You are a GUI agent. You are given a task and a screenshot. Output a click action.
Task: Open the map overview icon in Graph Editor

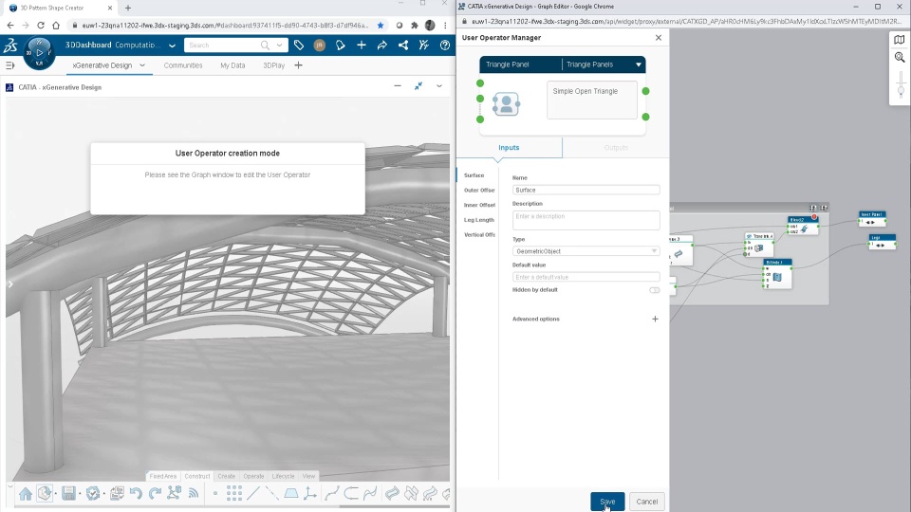click(x=900, y=40)
